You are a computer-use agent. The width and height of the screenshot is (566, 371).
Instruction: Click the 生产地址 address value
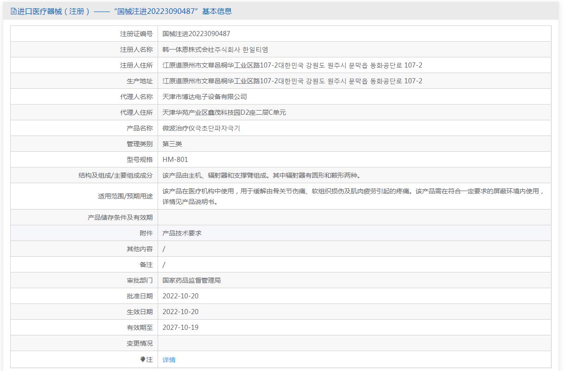[292, 81]
